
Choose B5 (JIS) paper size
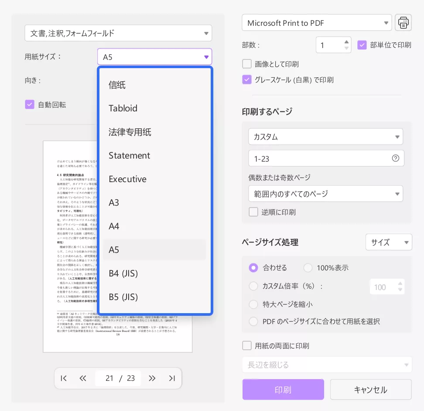pyautogui.click(x=155, y=297)
